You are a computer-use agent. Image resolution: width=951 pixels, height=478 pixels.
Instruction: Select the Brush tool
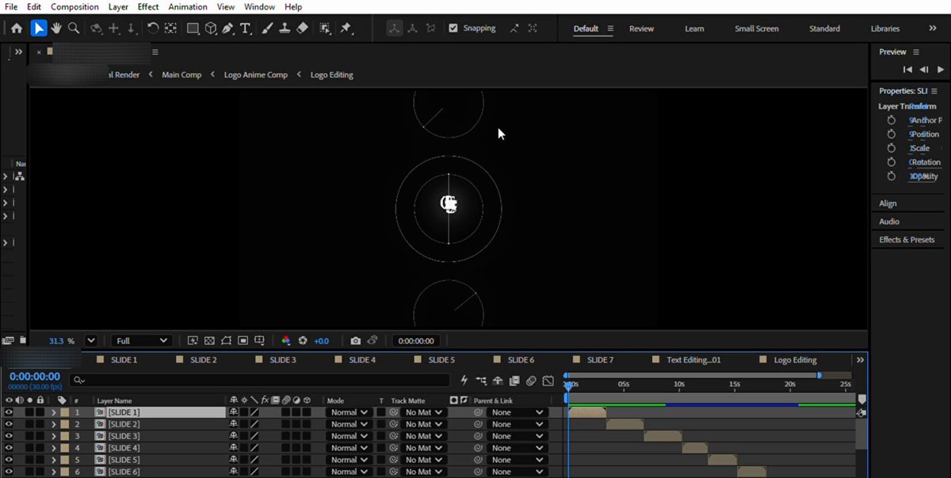click(x=267, y=28)
